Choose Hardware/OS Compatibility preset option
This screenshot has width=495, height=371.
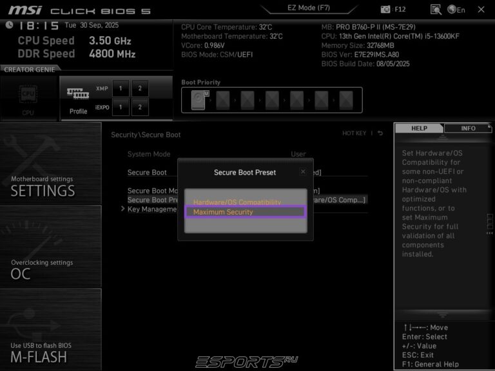(245, 202)
